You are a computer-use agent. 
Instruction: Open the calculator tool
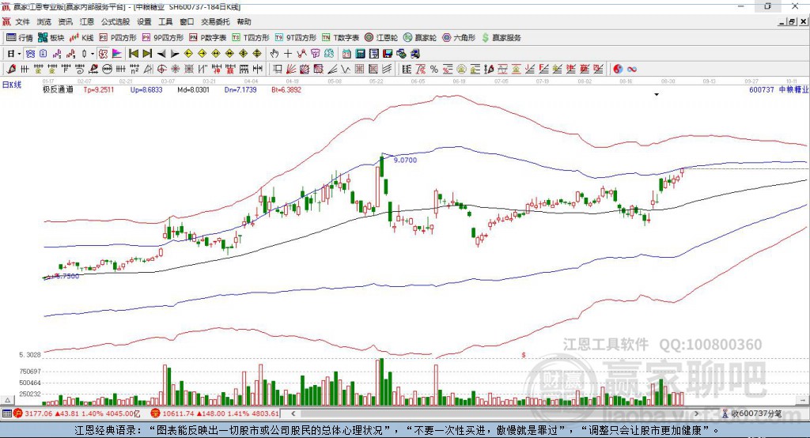coord(360,54)
